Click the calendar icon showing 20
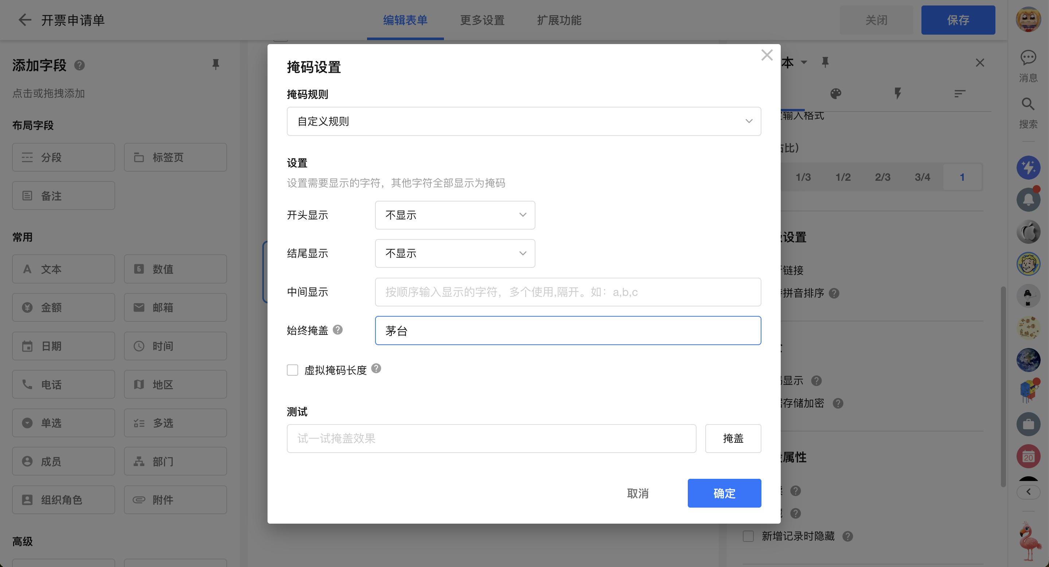 1028,457
